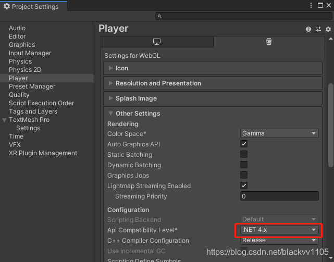Image resolution: width=334 pixels, height=262 pixels.
Task: Select Graphics in the settings list
Action: click(22, 45)
